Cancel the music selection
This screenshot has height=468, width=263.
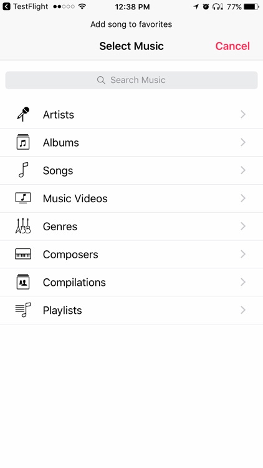[x=232, y=46]
